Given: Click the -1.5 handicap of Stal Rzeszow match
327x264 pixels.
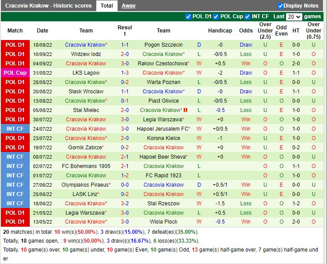Looking at the screenshot, I should click(x=220, y=203).
